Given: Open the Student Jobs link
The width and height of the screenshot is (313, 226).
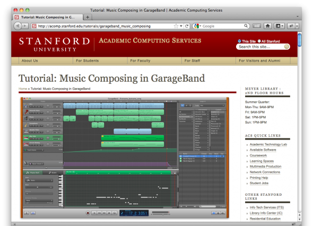Looking at the screenshot, I should (x=259, y=183).
